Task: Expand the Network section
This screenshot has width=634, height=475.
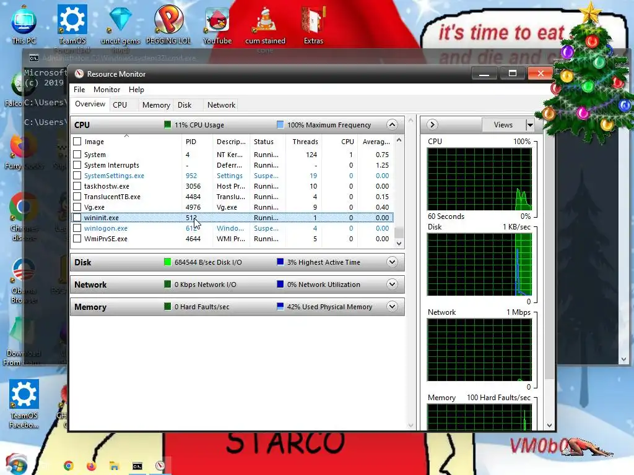Action: coord(392,284)
